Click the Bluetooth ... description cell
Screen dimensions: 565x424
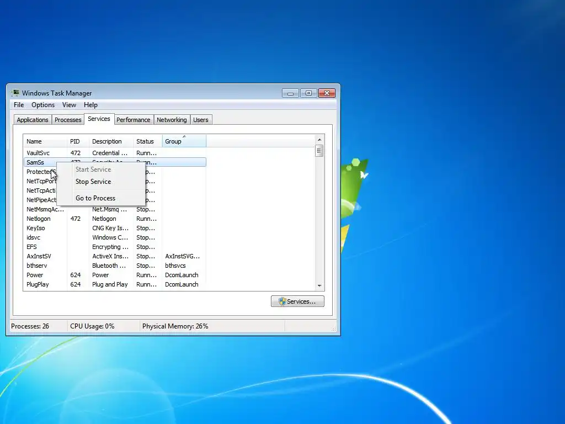tap(109, 266)
